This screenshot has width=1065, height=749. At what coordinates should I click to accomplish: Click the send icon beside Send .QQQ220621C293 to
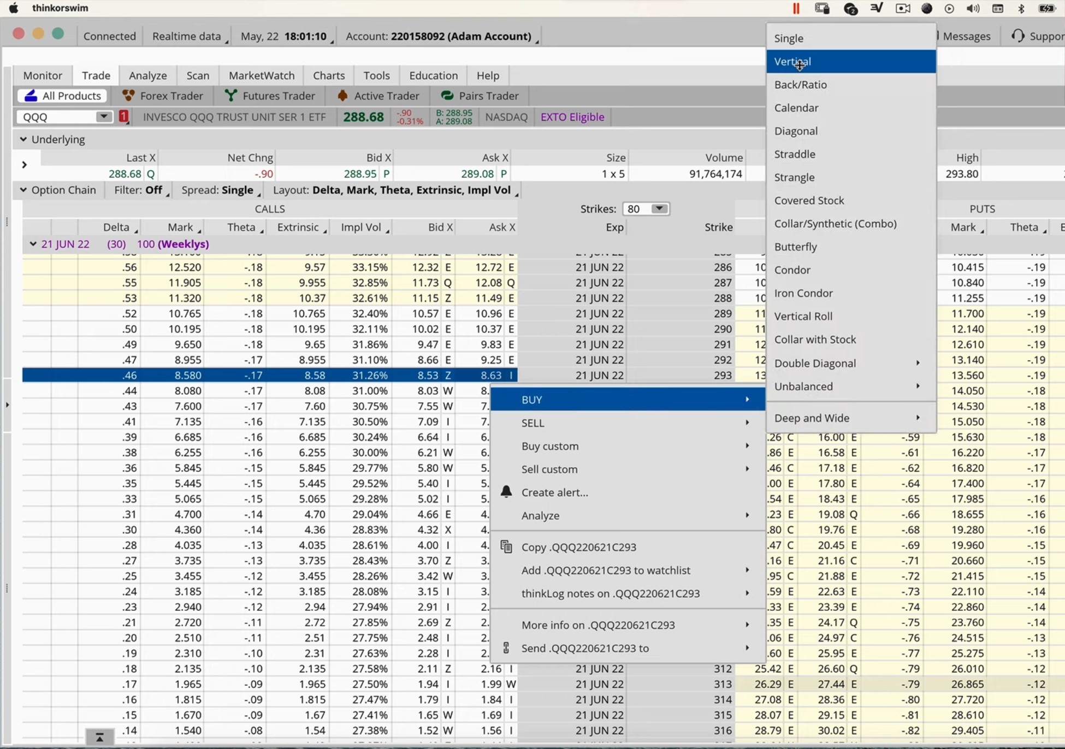506,648
